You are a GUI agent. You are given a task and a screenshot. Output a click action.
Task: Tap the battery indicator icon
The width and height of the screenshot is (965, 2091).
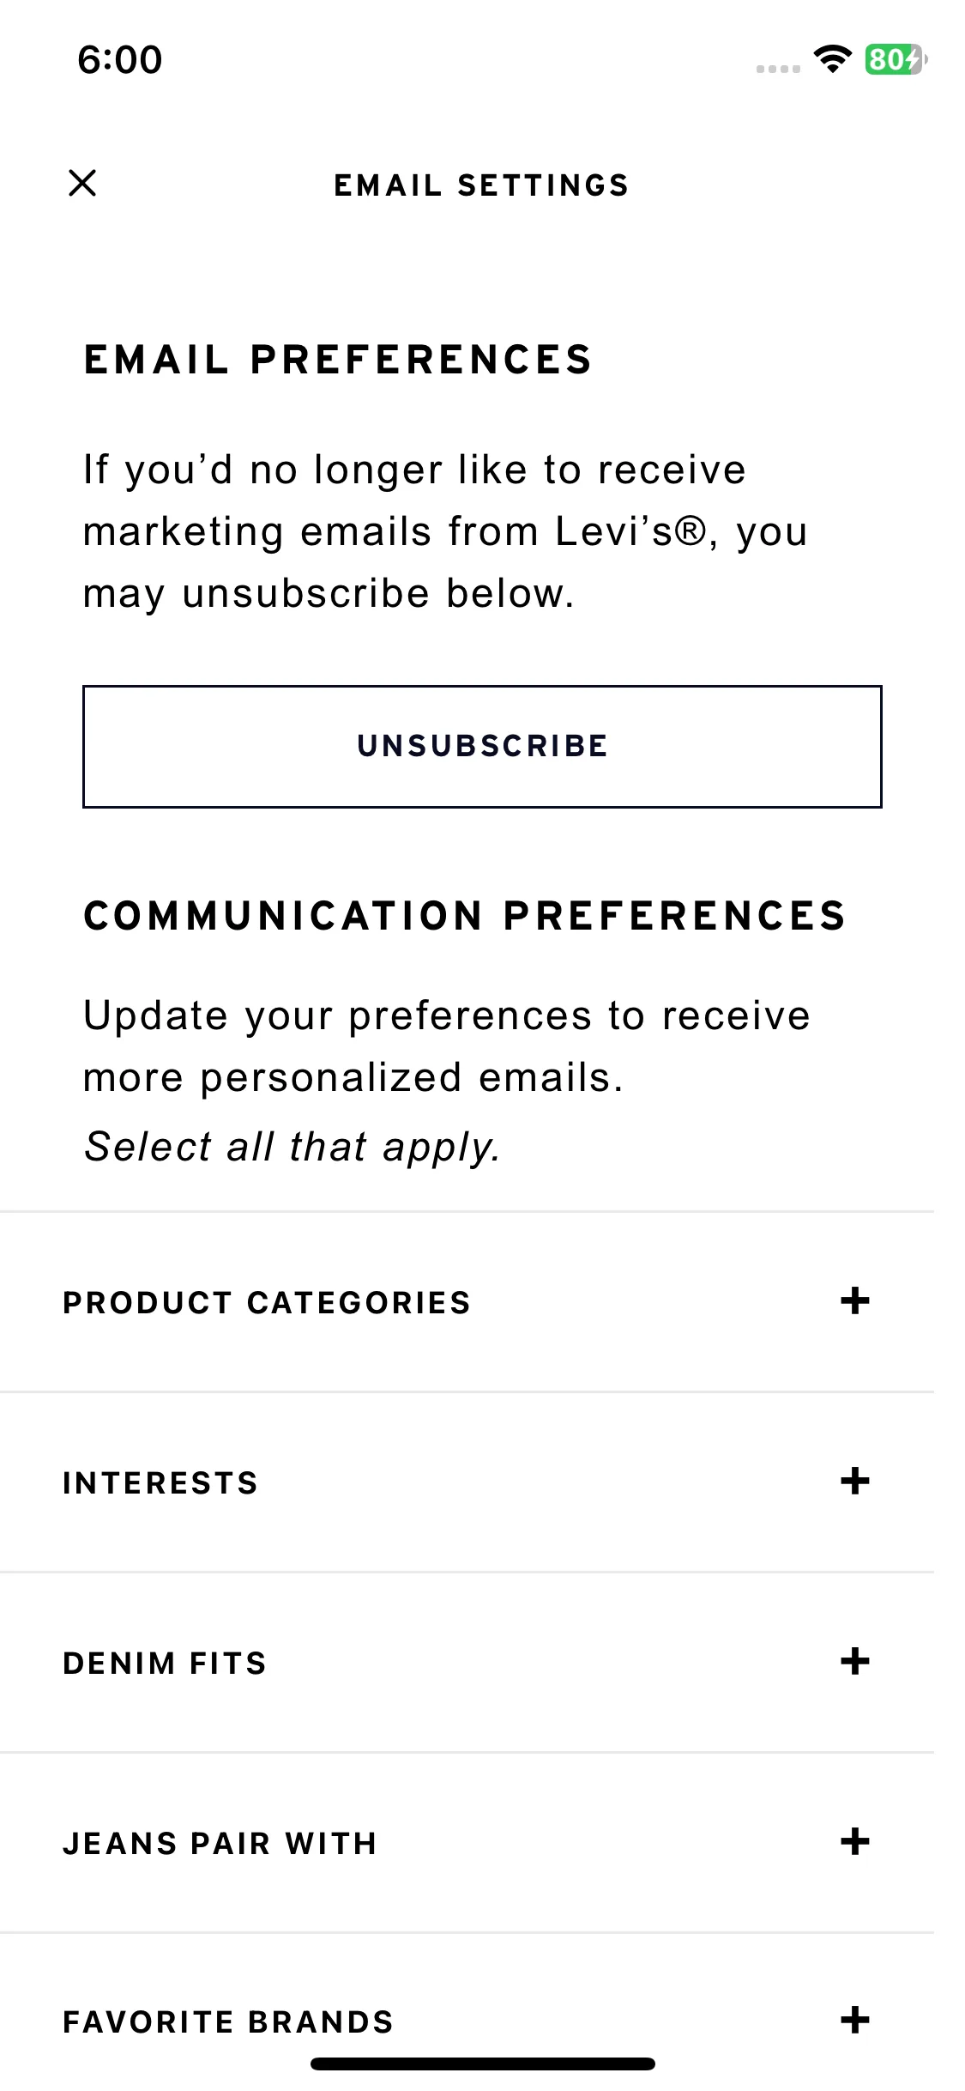click(896, 59)
